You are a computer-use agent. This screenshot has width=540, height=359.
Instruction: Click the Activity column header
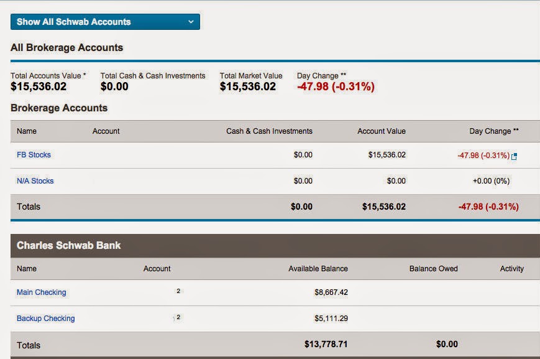pyautogui.click(x=512, y=269)
